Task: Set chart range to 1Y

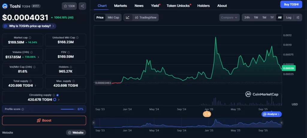Action: point(272,18)
